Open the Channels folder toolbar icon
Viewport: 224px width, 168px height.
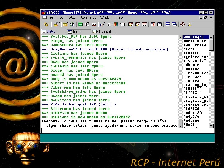[65, 25]
